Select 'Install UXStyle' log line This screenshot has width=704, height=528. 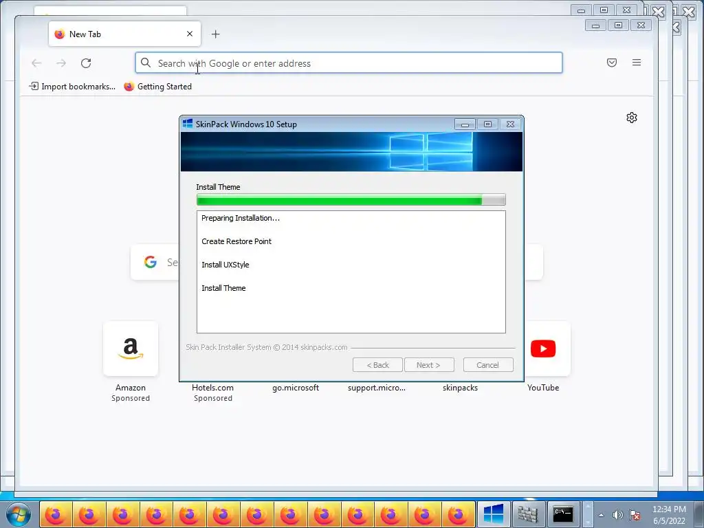pyautogui.click(x=225, y=265)
